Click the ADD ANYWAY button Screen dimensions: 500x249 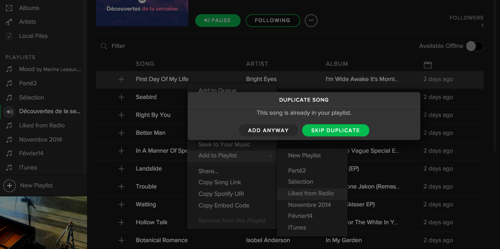[x=268, y=130]
